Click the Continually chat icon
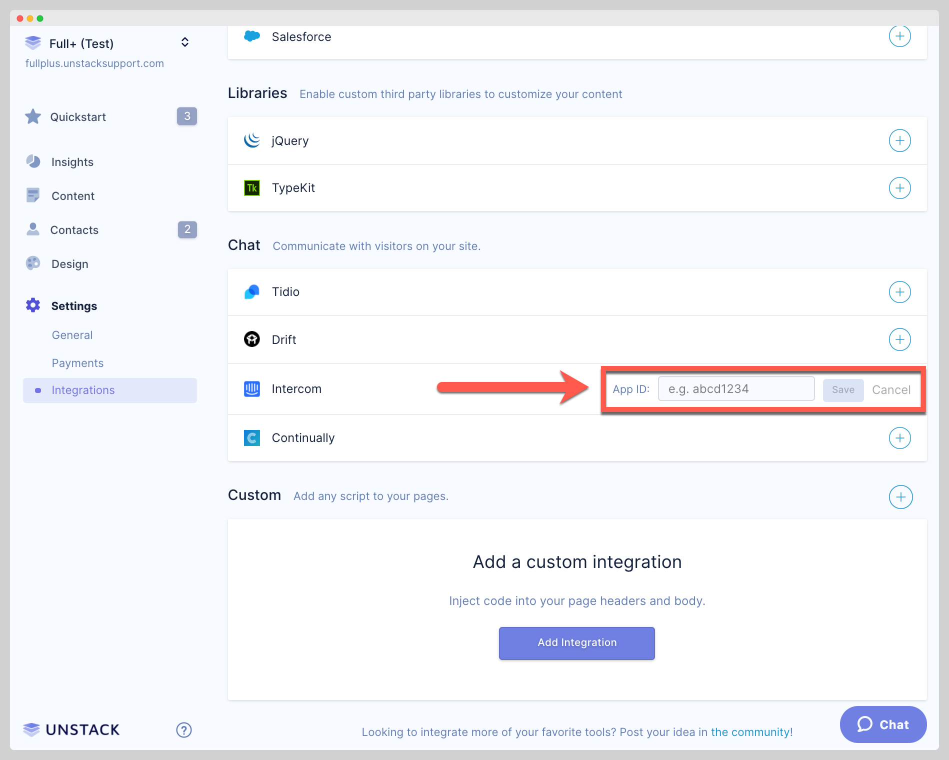949x760 pixels. coord(252,437)
